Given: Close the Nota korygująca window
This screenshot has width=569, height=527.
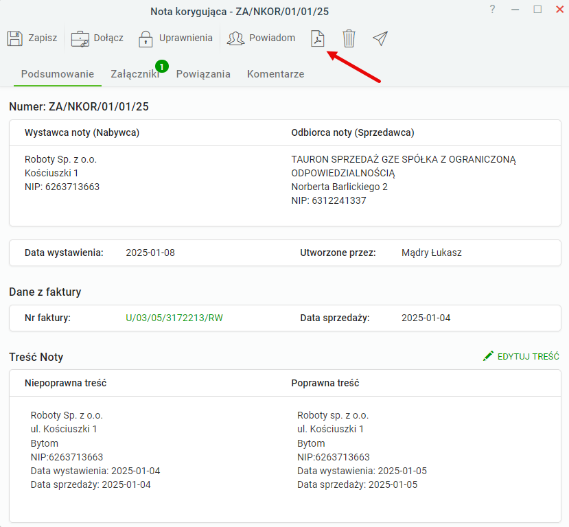Looking at the screenshot, I should tap(559, 10).
